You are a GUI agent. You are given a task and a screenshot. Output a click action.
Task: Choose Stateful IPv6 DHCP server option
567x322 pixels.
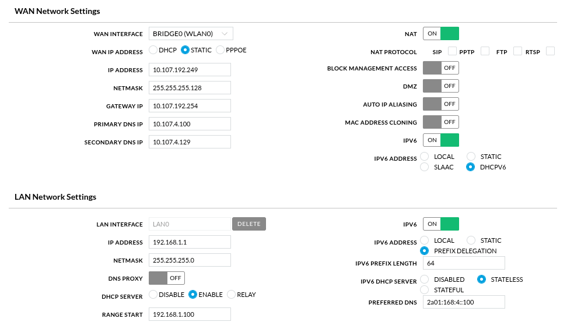425,290
